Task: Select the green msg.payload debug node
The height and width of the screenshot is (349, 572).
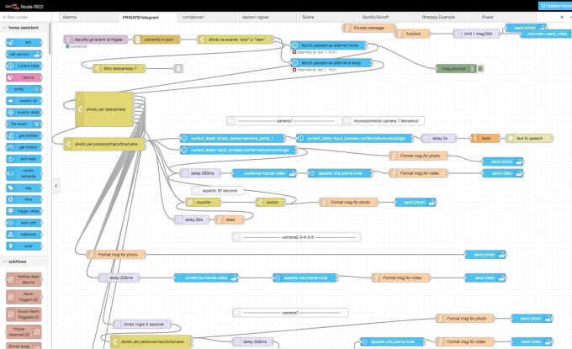Action: click(x=456, y=69)
